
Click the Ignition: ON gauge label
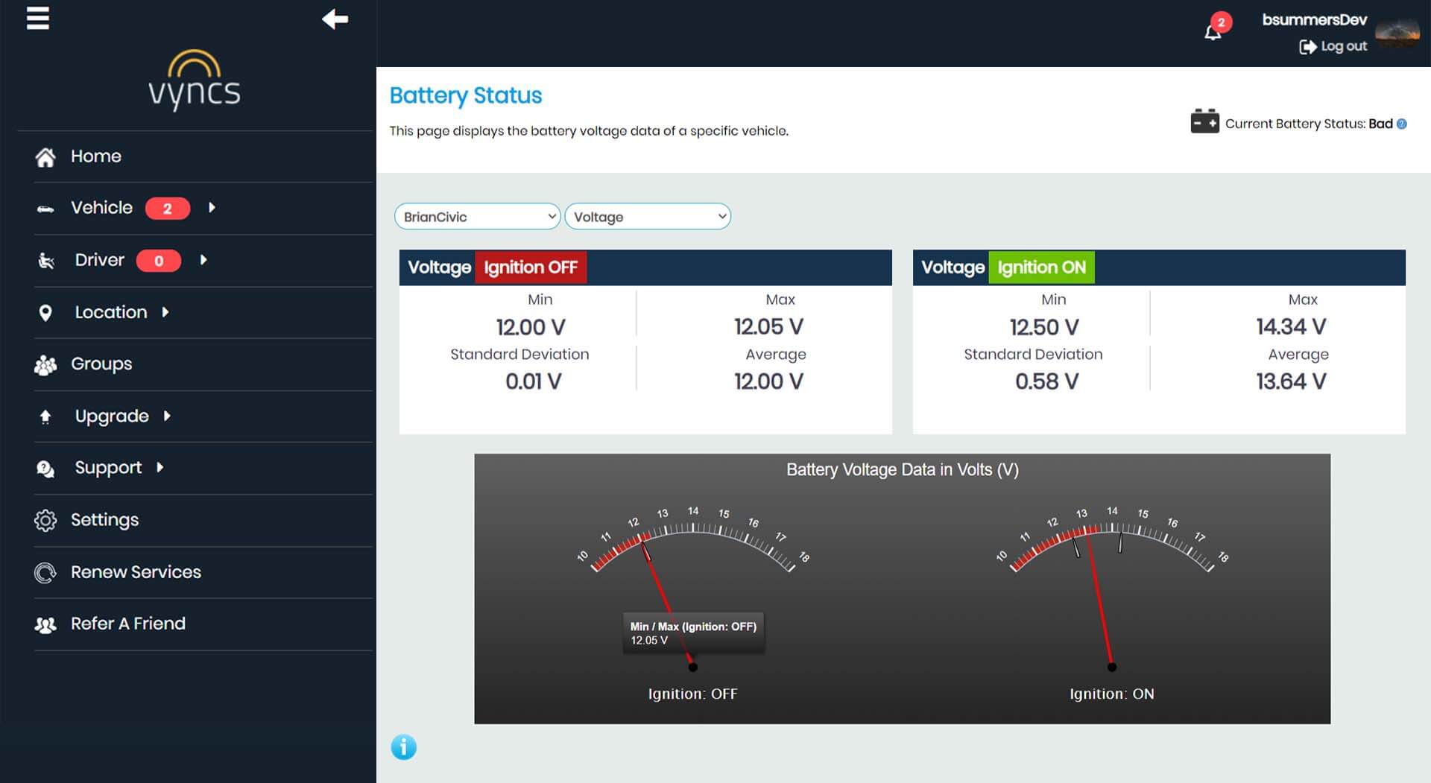point(1111,694)
